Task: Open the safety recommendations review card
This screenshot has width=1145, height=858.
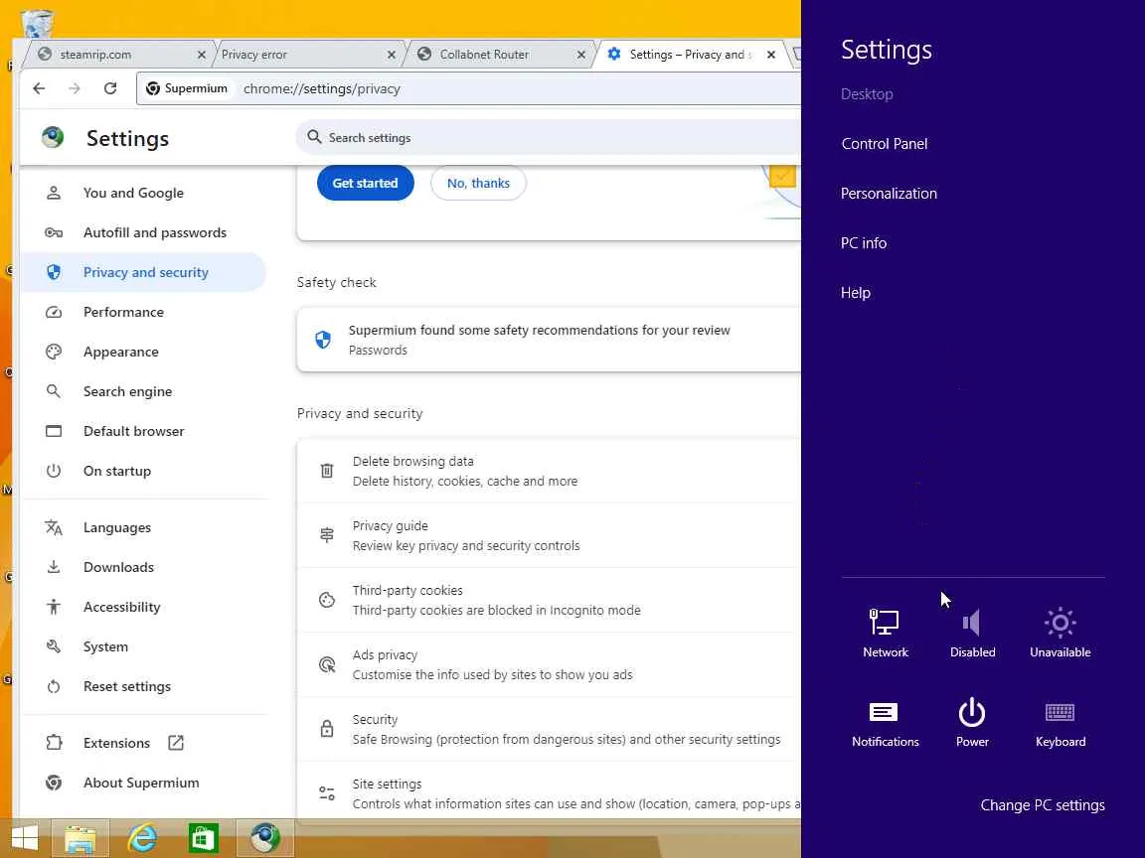Action: [x=549, y=340]
